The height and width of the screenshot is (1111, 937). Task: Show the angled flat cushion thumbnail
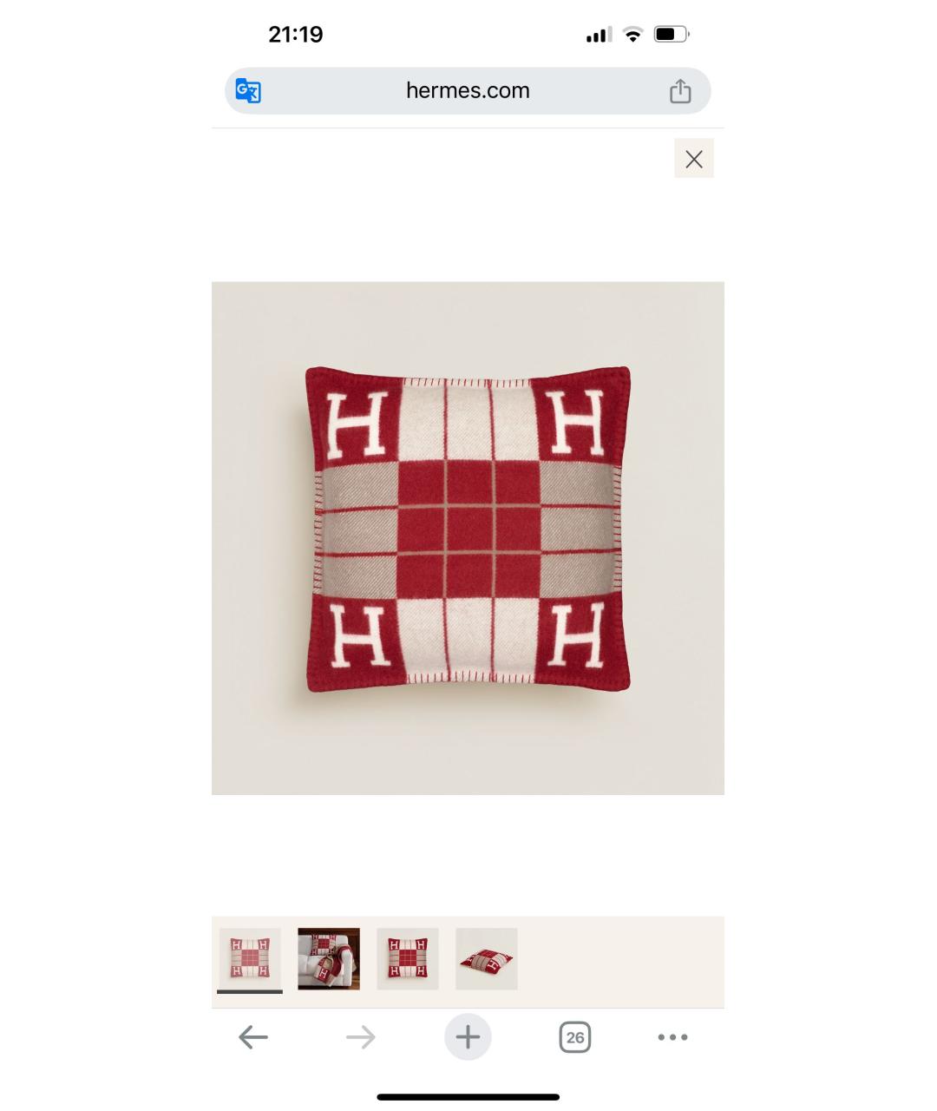[x=487, y=959]
